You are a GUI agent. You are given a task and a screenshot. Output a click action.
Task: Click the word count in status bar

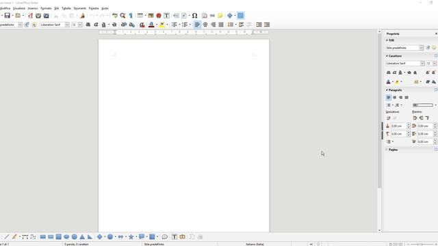(76, 245)
